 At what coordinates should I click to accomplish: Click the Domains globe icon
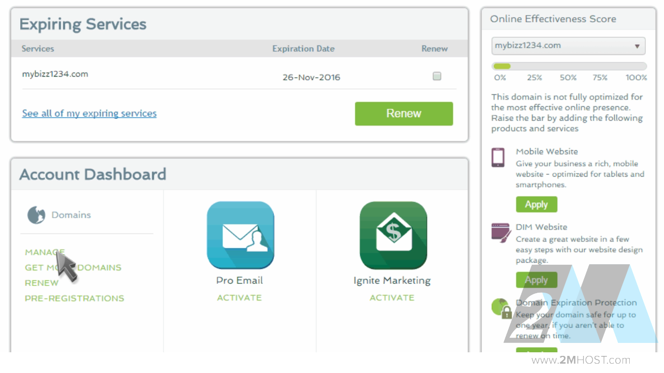pyautogui.click(x=36, y=215)
